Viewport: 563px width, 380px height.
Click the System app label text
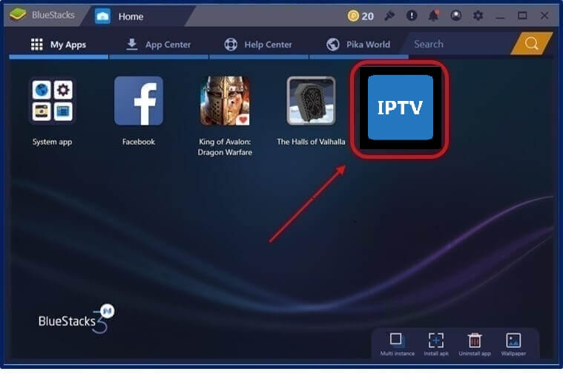click(x=53, y=142)
